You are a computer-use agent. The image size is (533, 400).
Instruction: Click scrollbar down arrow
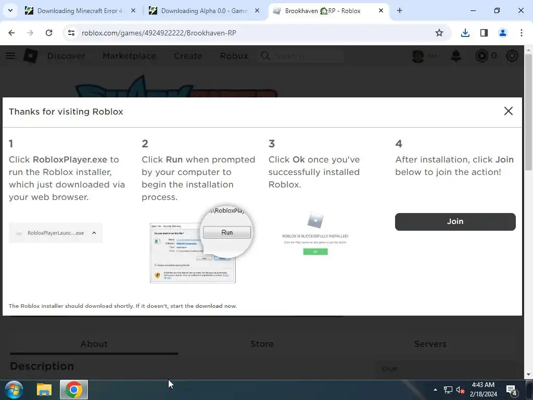click(x=528, y=375)
